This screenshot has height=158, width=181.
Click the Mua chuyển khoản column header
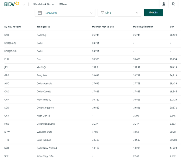pyautogui.click(x=143, y=27)
